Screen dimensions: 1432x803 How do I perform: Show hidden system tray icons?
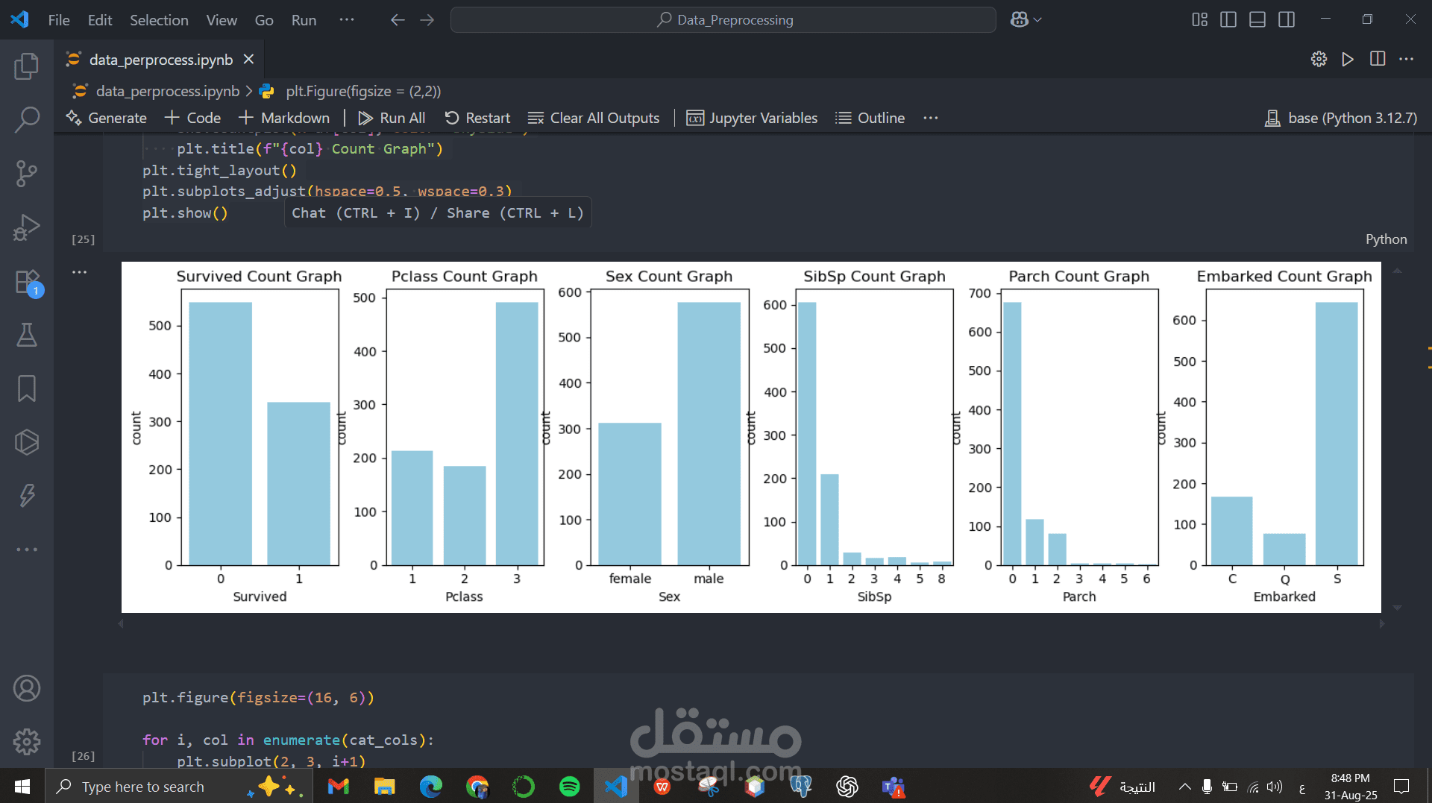pos(1184,787)
